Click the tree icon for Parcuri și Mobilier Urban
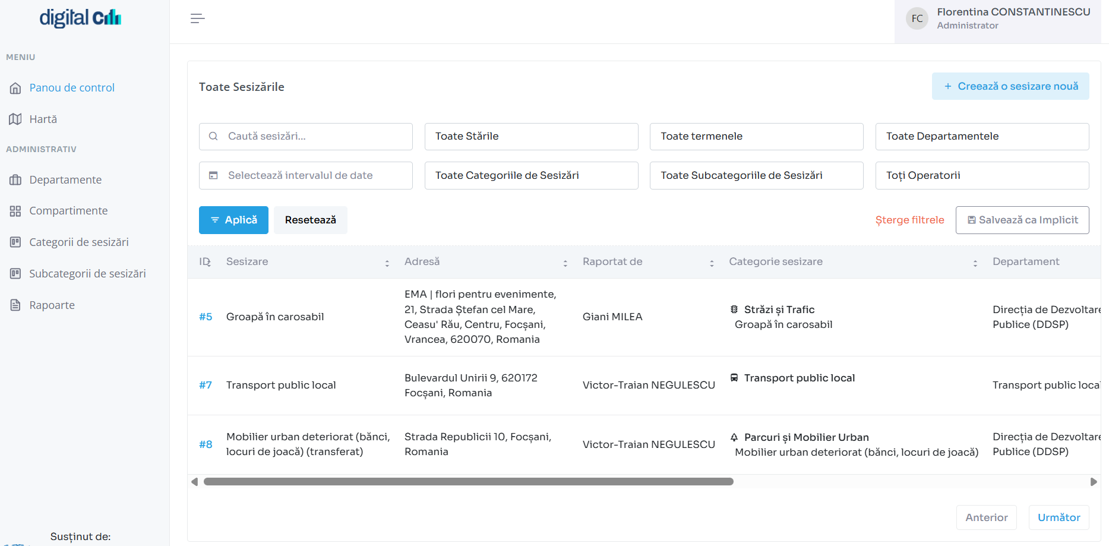The height and width of the screenshot is (546, 1109). [x=734, y=437]
